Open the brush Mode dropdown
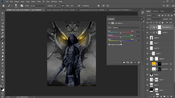 coord(38,6)
